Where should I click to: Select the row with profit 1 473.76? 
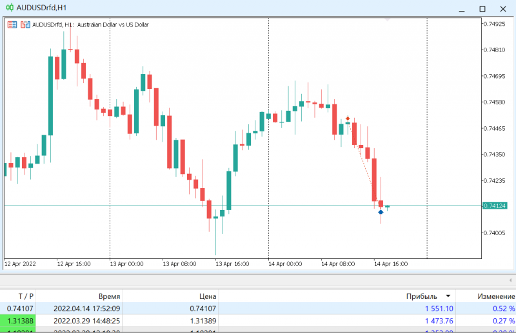(x=258, y=321)
